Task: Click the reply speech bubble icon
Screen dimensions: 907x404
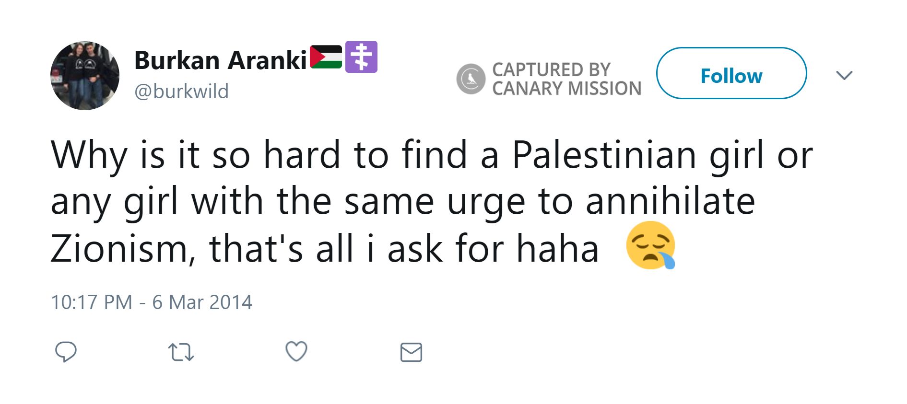Action: [x=66, y=352]
